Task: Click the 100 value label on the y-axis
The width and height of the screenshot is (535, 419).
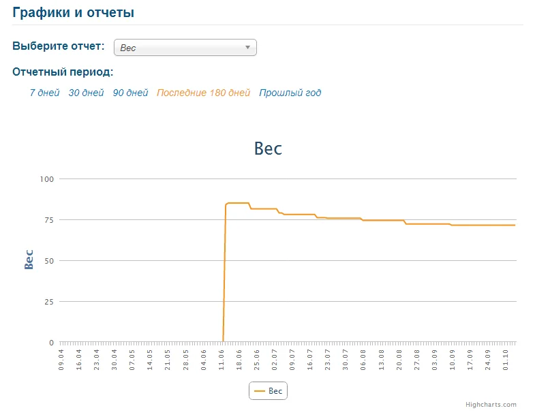Action: (46, 179)
